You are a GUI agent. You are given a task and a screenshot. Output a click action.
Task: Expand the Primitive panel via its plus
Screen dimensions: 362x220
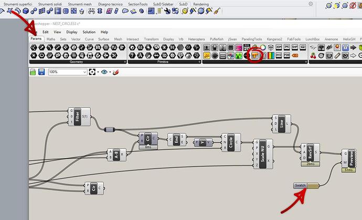(199, 62)
